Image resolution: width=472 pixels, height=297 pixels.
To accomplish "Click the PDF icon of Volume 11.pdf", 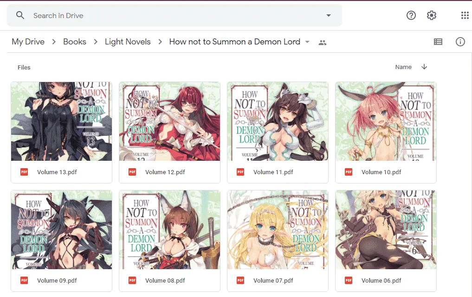I will 240,172.
